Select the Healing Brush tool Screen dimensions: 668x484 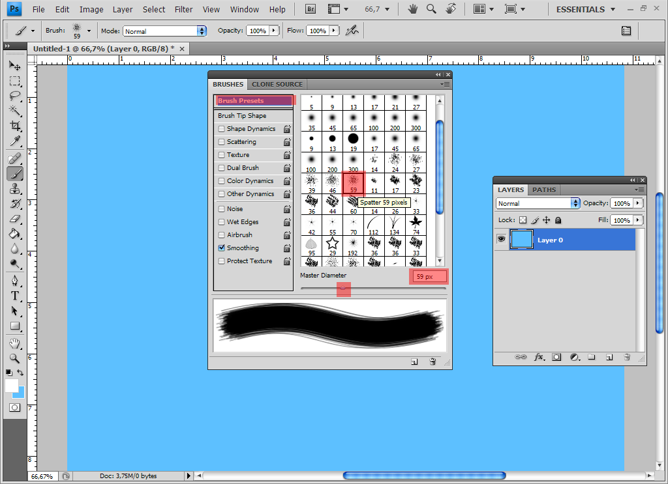pos(14,159)
